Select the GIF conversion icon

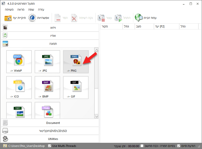(x=76, y=86)
